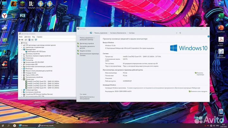Image resolution: width=228 pixels, height=128 pixels.
Task: Launch the Minecraft desktop shortcut
Action: 22,4
